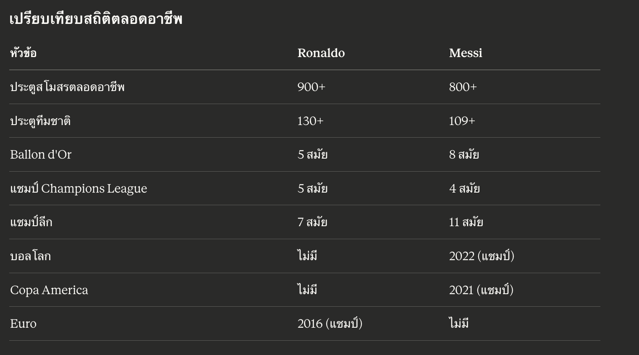Select Messi's "4 สมัย" Champions League cell
Image resolution: width=639 pixels, height=355 pixels.
click(464, 189)
